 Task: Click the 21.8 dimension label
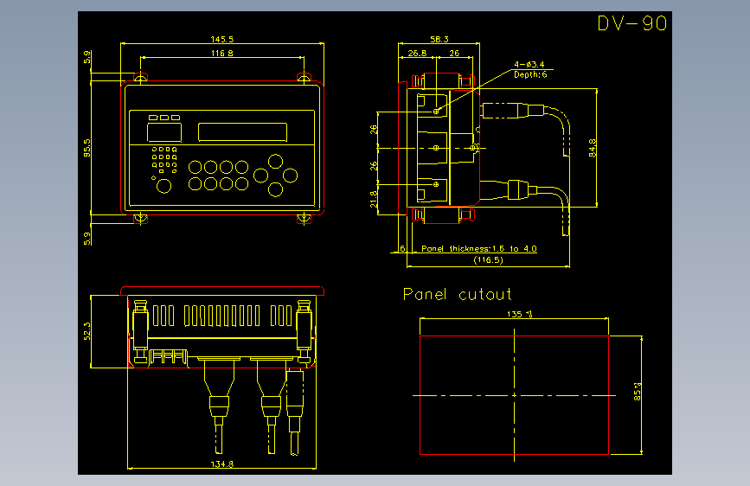pos(374,199)
